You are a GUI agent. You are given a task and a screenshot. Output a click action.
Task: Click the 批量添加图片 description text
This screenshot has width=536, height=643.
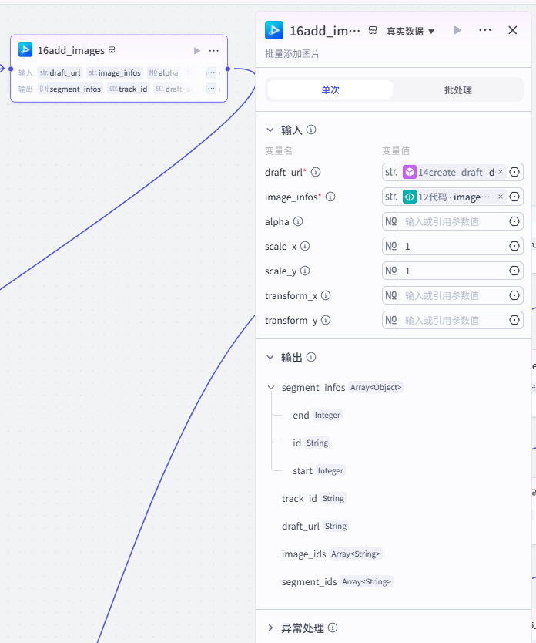(x=292, y=54)
